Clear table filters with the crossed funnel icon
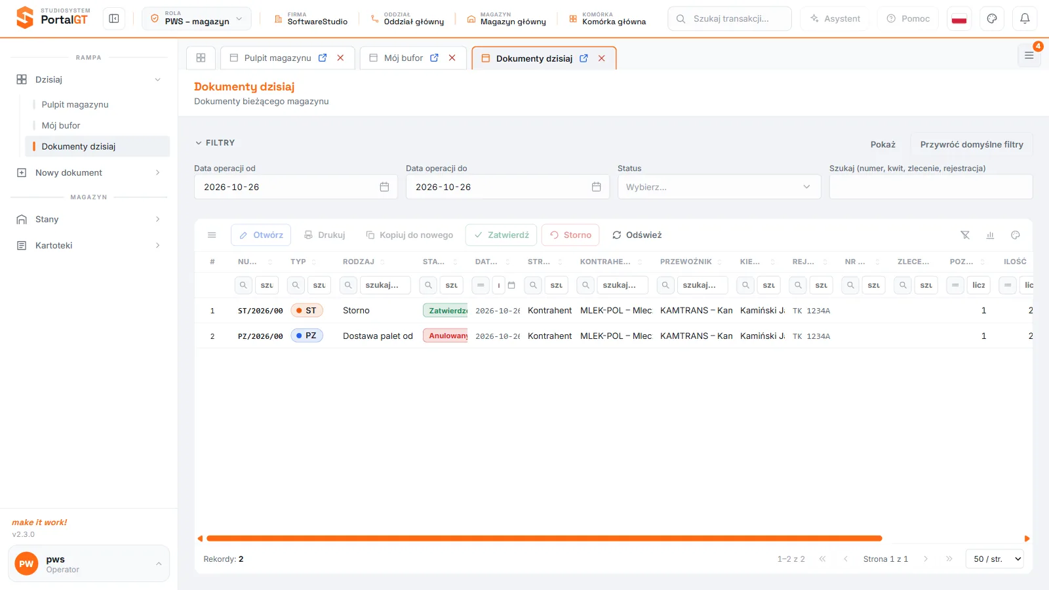The image size is (1049, 590). (965, 235)
